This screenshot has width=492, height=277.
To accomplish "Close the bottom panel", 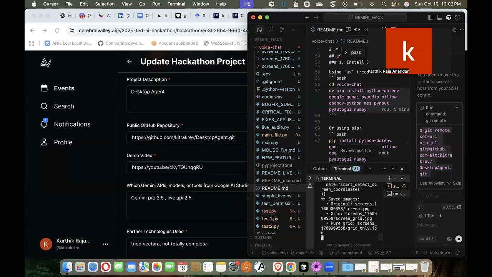I will (x=402, y=169).
